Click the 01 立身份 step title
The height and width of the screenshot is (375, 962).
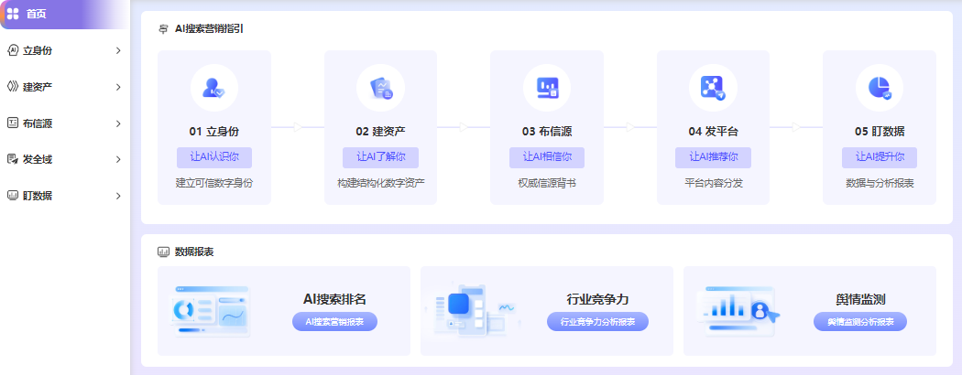tap(214, 132)
